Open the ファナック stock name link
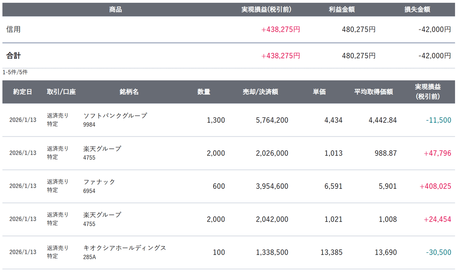 pos(99,182)
